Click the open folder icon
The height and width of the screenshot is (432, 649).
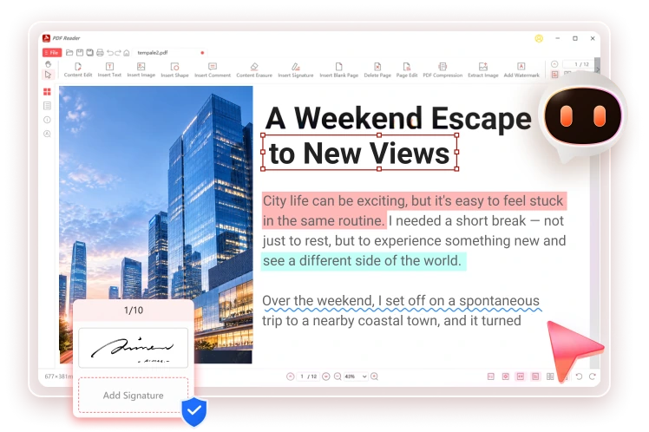pyautogui.click(x=69, y=53)
